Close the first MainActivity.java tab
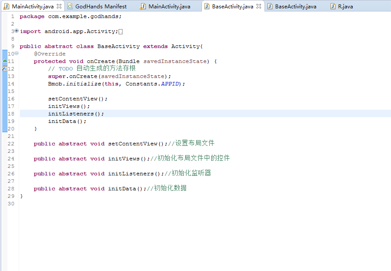The width and height of the screenshot is (391, 271). (x=59, y=7)
